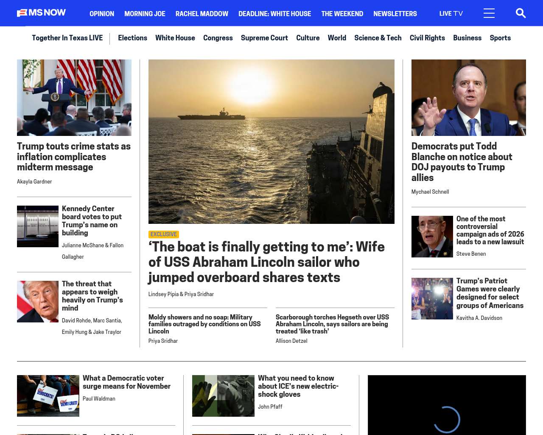Switch to the White House topic
The width and height of the screenshot is (543, 435).
(x=175, y=38)
